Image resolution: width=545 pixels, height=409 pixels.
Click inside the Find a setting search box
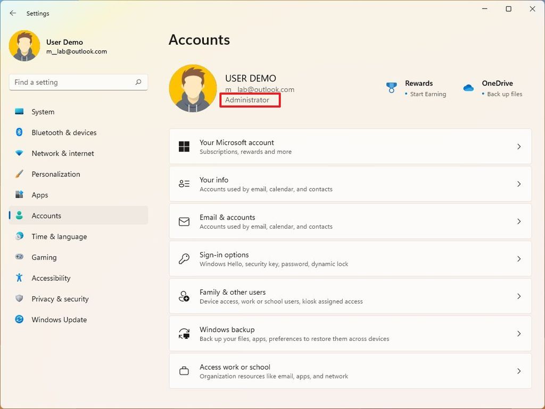(x=78, y=82)
